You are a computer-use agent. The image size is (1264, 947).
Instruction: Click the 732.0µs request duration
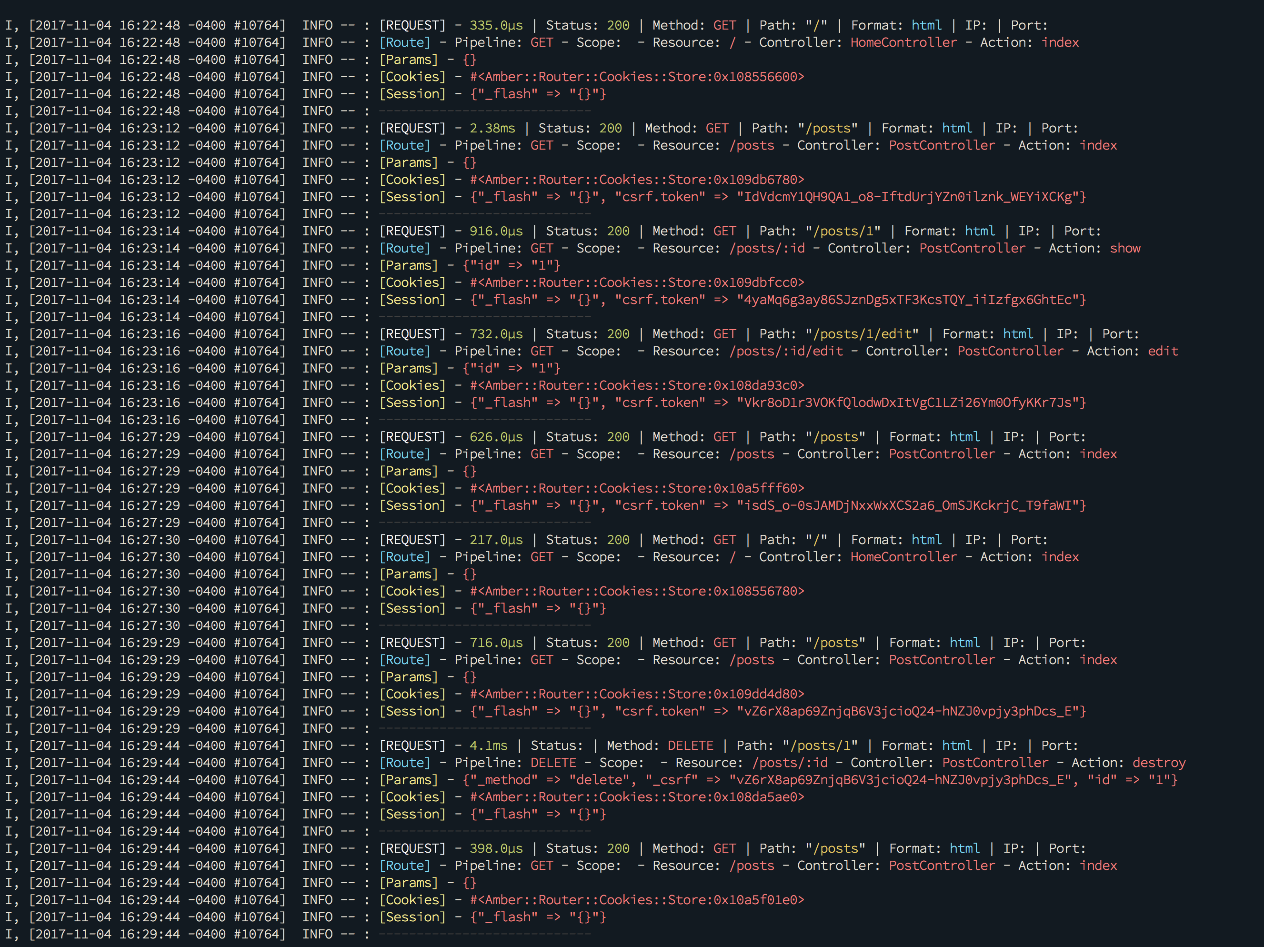coord(496,334)
